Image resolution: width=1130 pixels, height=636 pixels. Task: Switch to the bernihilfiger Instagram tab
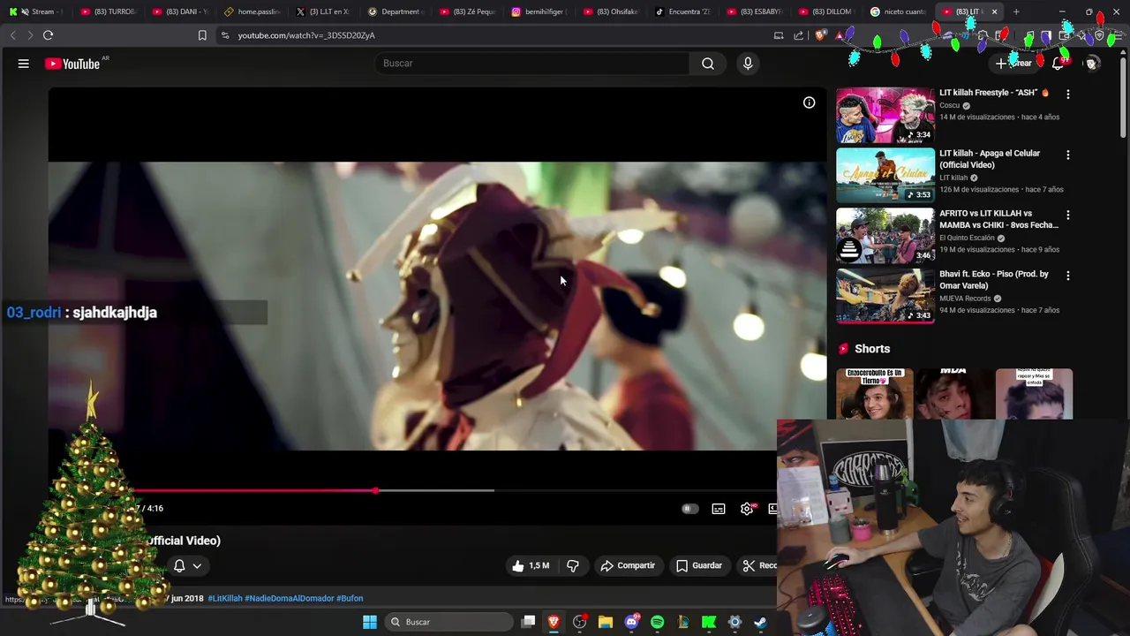coord(539,11)
